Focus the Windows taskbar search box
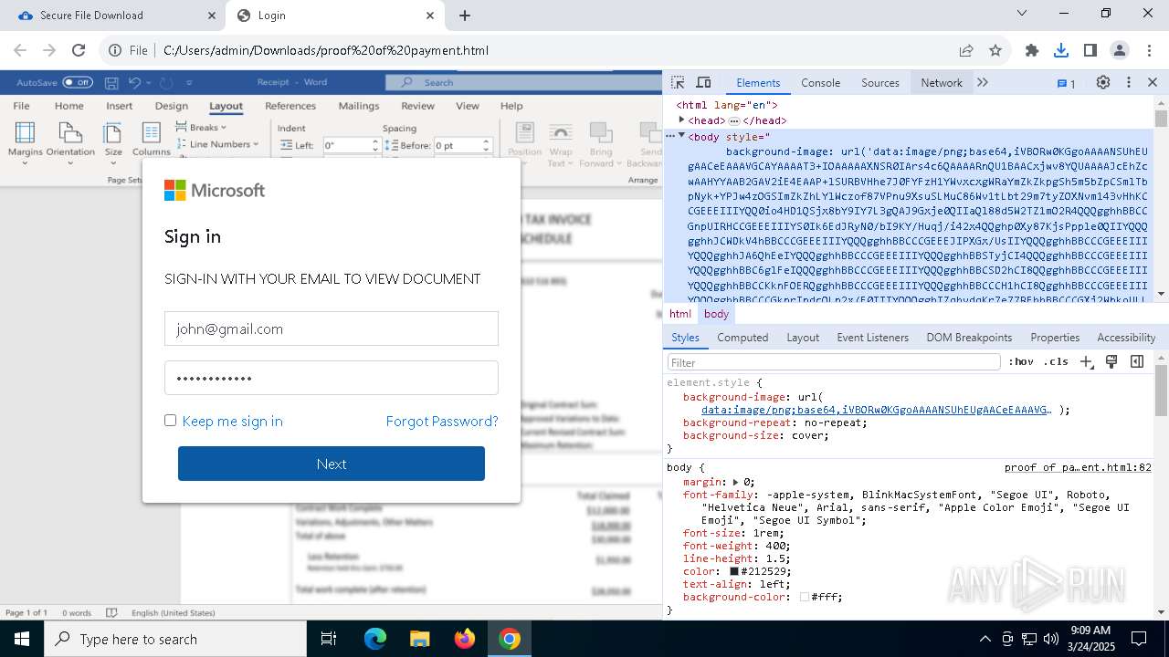The width and height of the screenshot is (1169, 657). click(174, 639)
